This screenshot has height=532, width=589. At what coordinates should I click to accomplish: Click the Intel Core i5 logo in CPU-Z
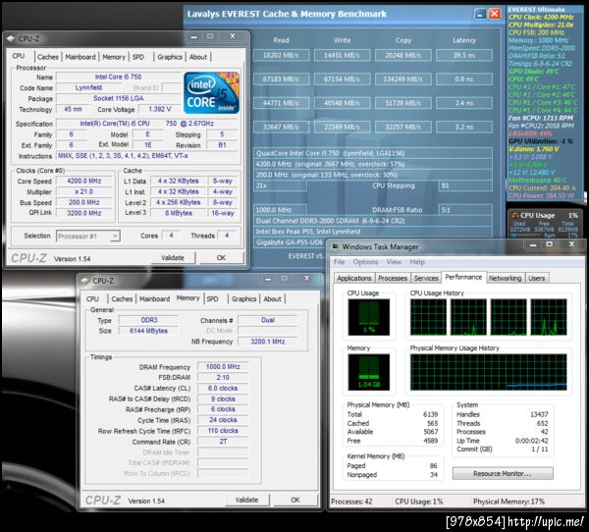(x=211, y=93)
